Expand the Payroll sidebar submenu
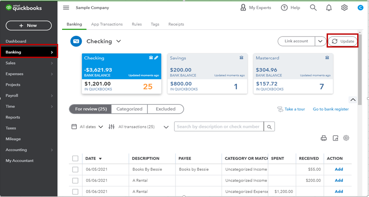369x197 pixels. pos(52,96)
